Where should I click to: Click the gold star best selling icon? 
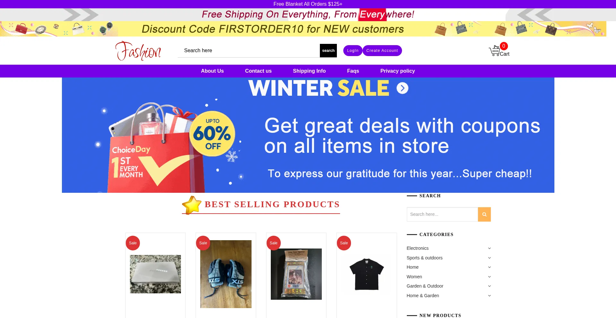click(x=192, y=205)
